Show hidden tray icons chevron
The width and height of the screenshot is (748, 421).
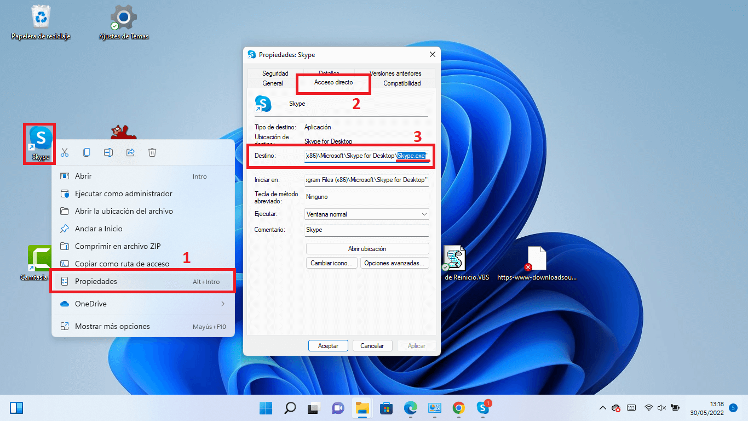(603, 408)
